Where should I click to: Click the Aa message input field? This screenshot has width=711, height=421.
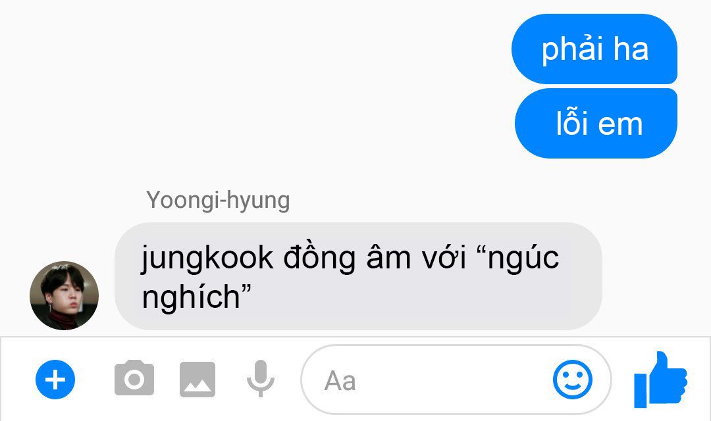[456, 380]
